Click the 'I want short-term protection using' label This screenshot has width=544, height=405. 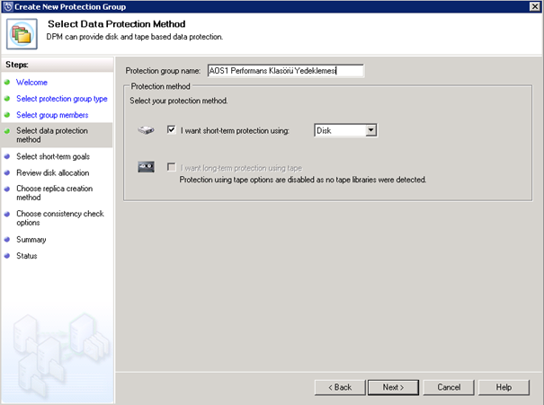point(235,130)
